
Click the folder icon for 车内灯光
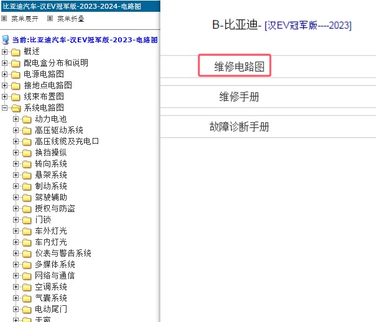(x=27, y=242)
